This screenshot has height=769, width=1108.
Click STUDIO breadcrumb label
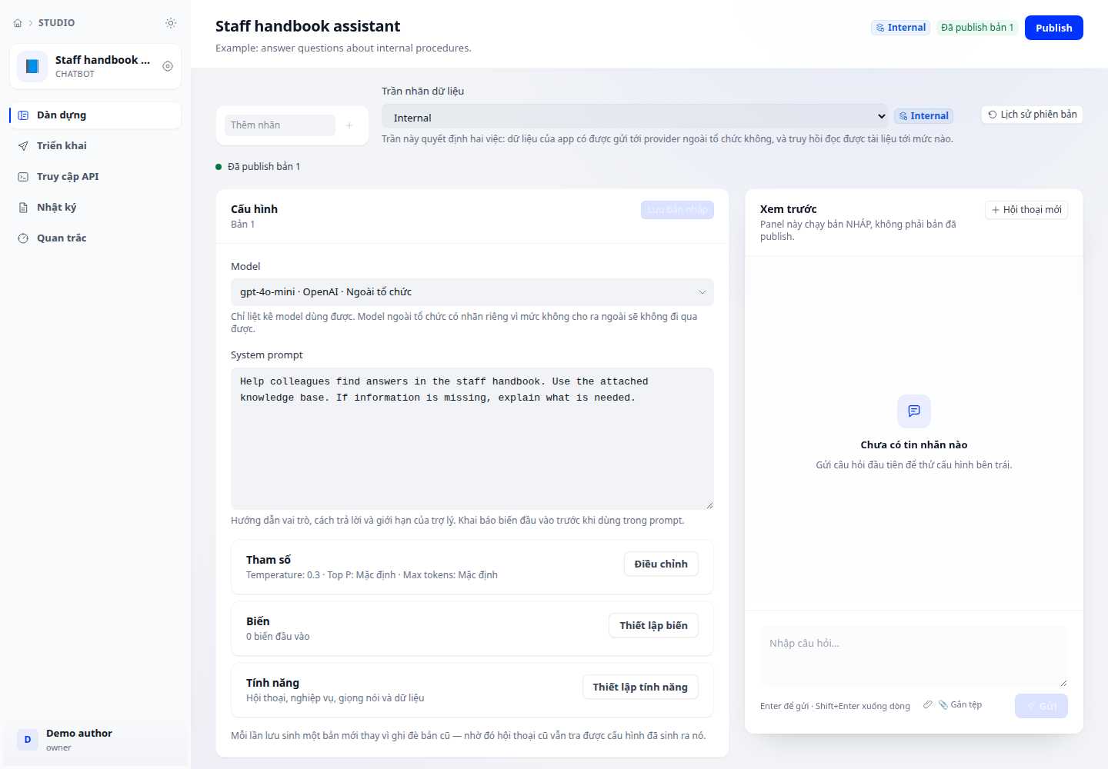click(57, 23)
